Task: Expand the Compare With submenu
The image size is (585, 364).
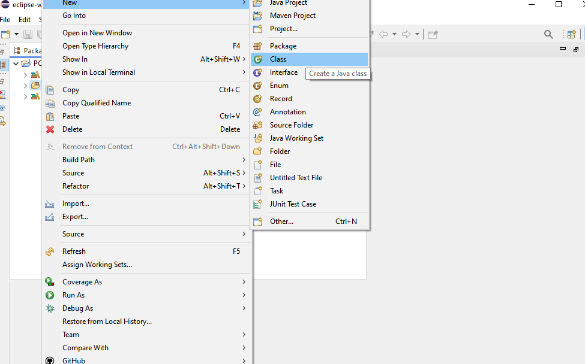Action: coord(244,347)
